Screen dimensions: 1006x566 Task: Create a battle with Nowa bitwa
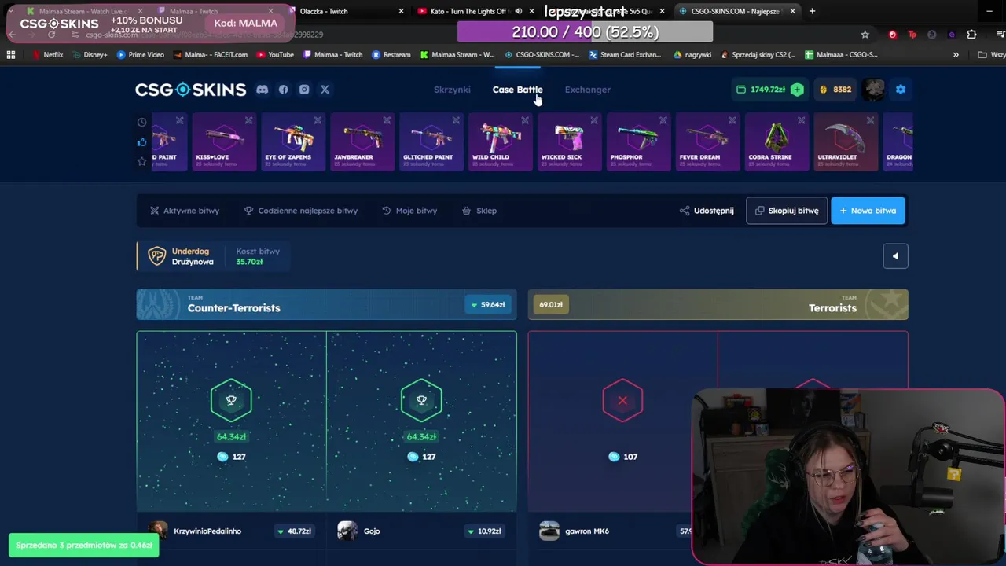868,211
